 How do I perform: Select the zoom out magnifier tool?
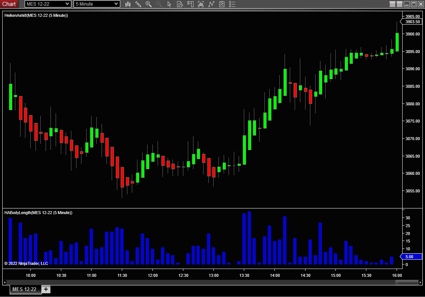point(159,4)
